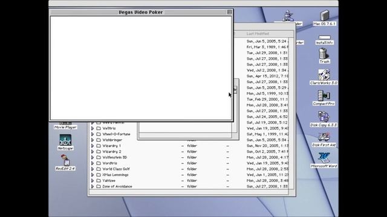Select the Yahtzee folder name

pos(109,181)
